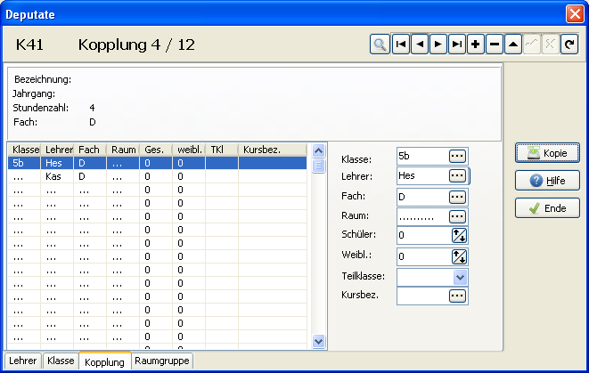Jump to the last record

pos(456,45)
